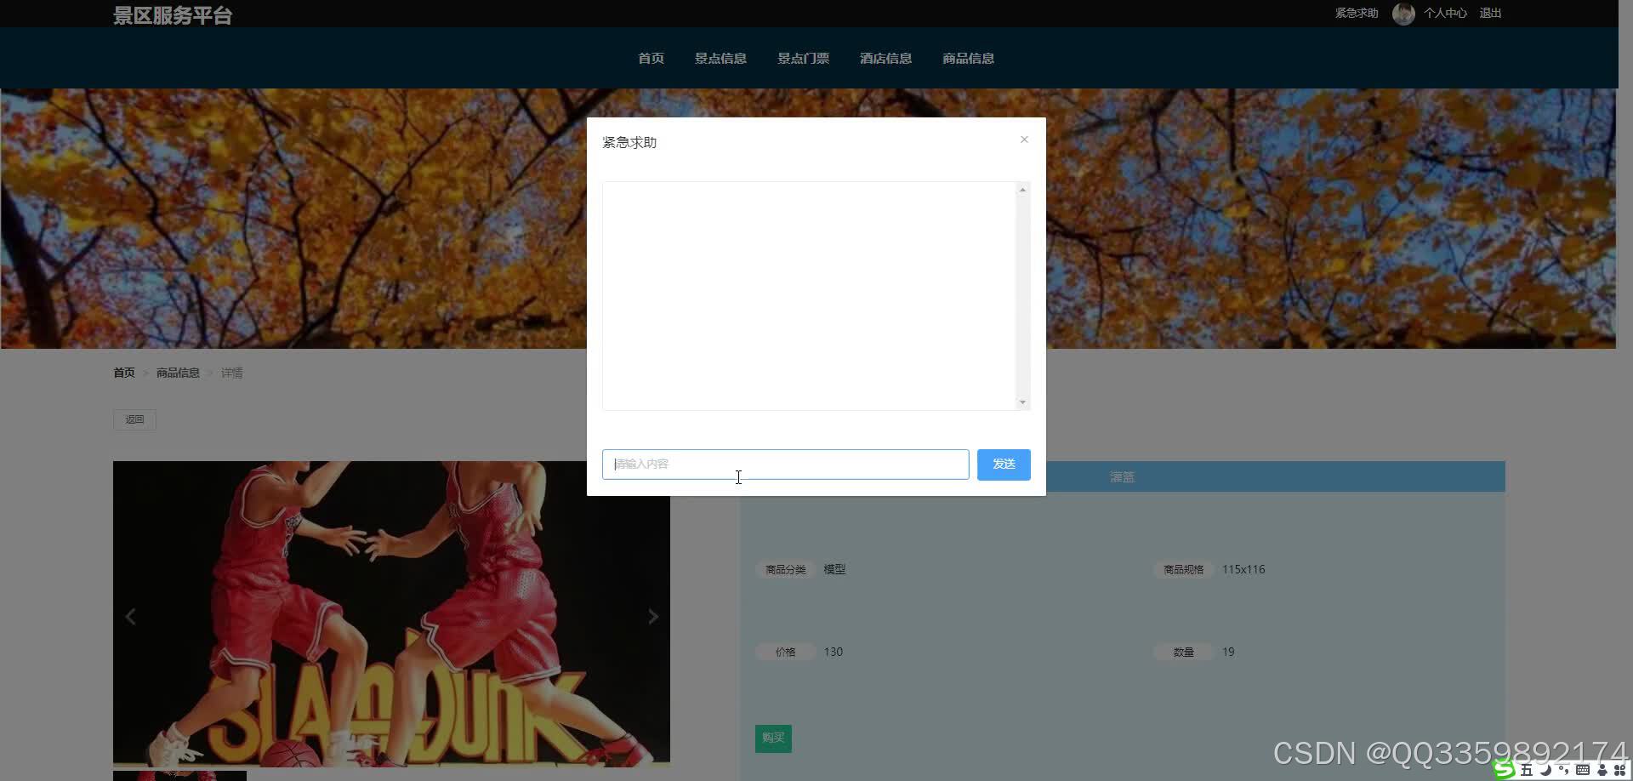Image resolution: width=1633 pixels, height=781 pixels.
Task: Go to 商品信息 in the breadcrumb
Action: point(178,373)
